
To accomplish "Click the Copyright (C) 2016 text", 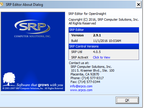I will click(x=104, y=20).
